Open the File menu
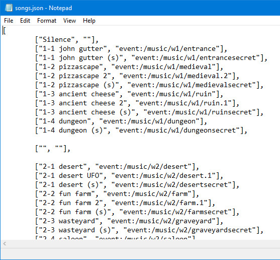 9,21
